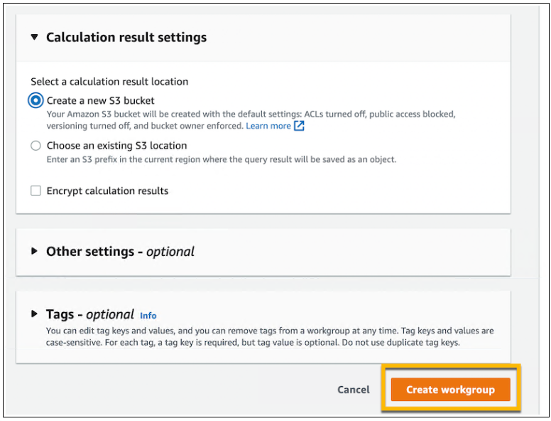Enable the Encrypt calculation results checkbox
This screenshot has width=551, height=421.
point(36,191)
